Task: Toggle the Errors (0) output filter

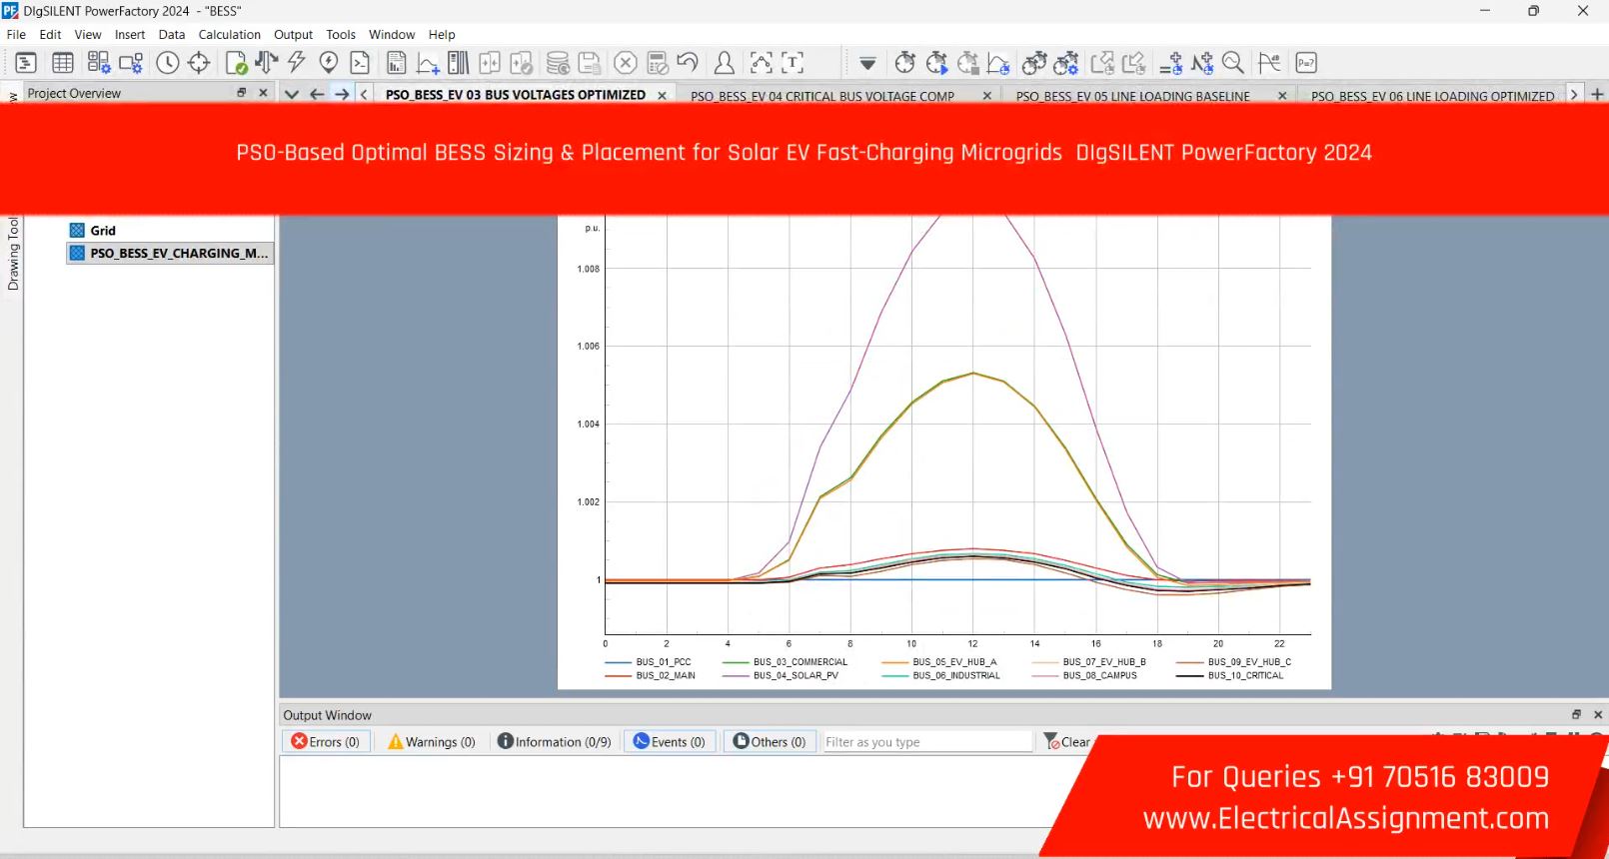Action: click(326, 741)
